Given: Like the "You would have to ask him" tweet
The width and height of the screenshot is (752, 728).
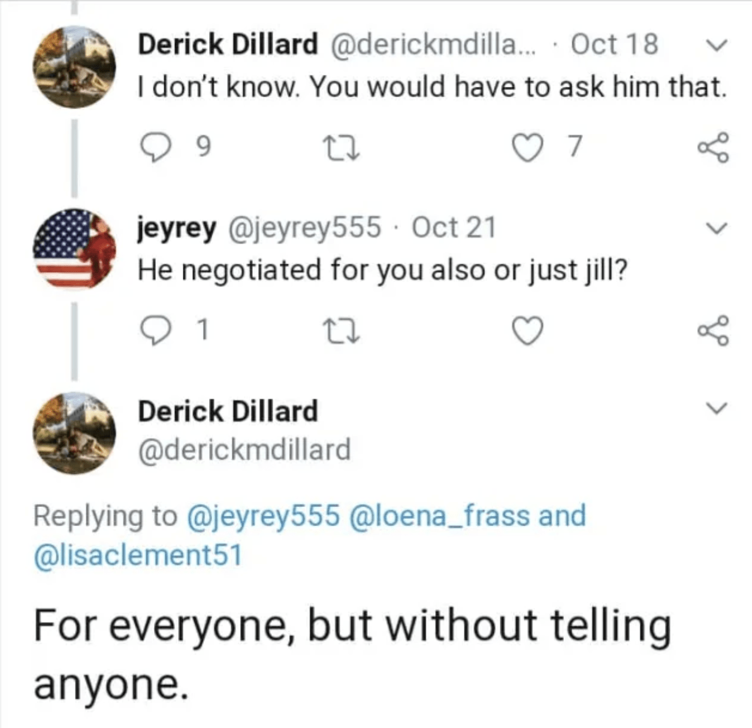Looking at the screenshot, I should [528, 146].
